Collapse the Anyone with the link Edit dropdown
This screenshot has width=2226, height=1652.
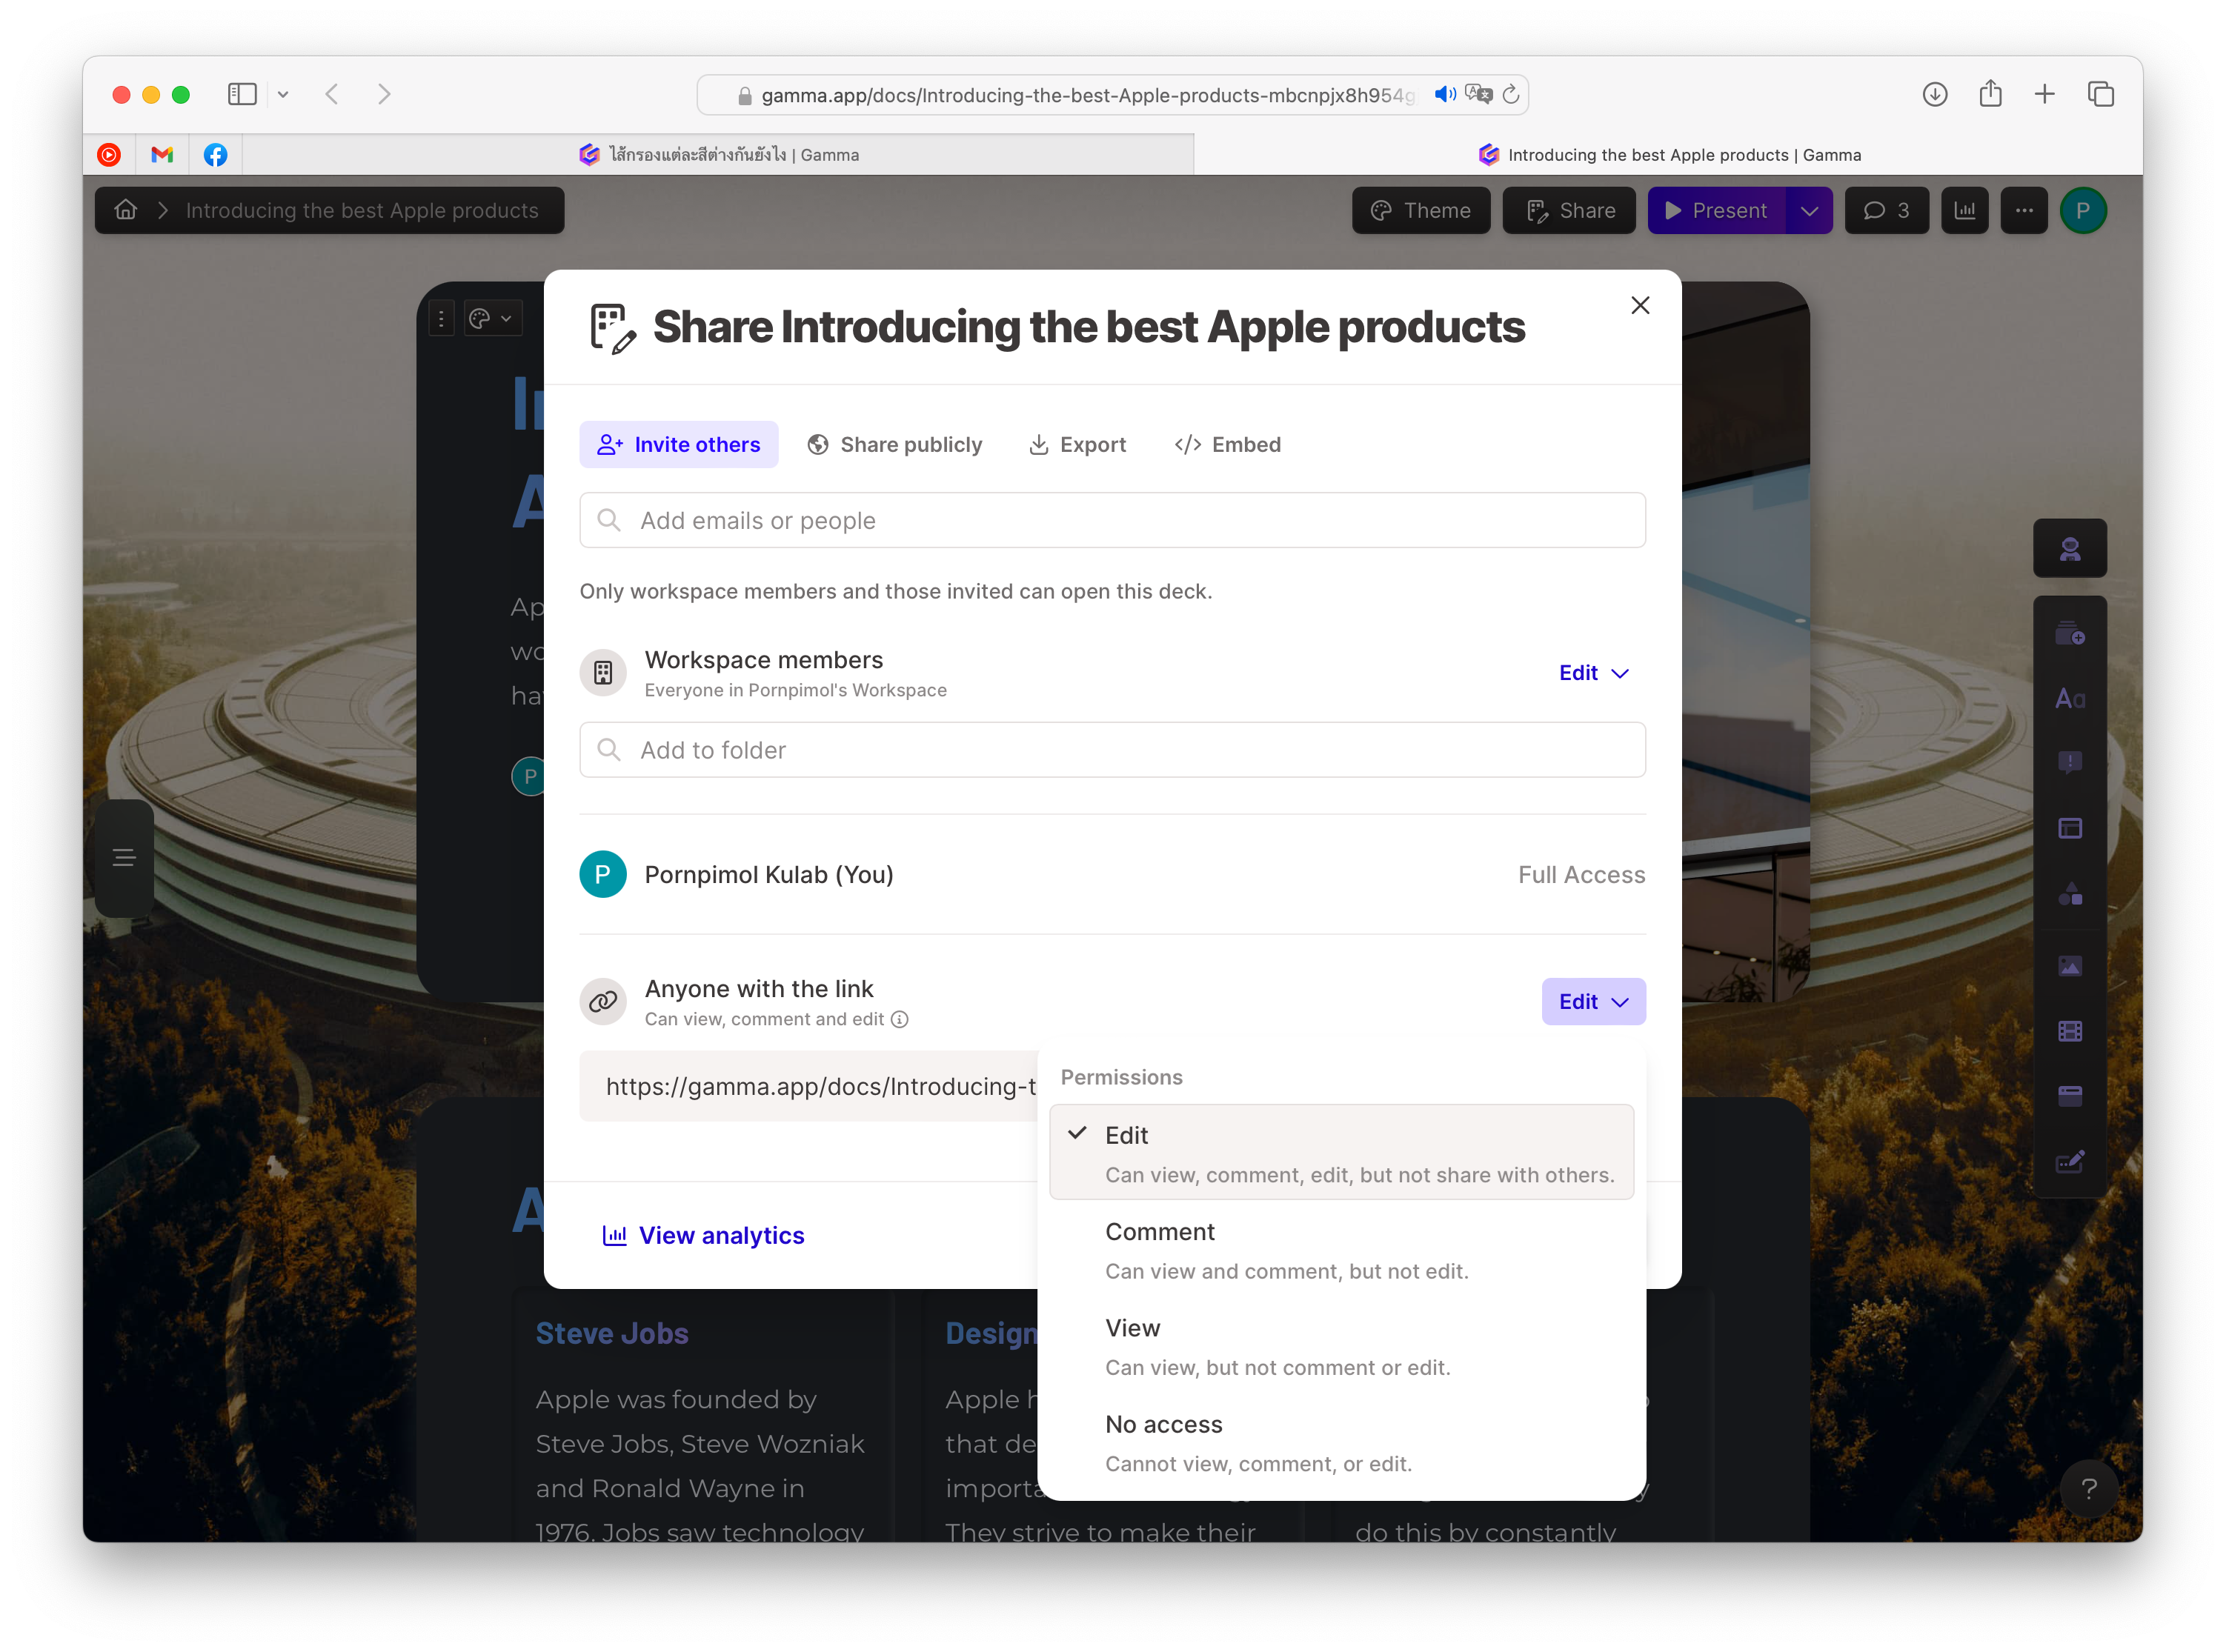[x=1593, y=1001]
